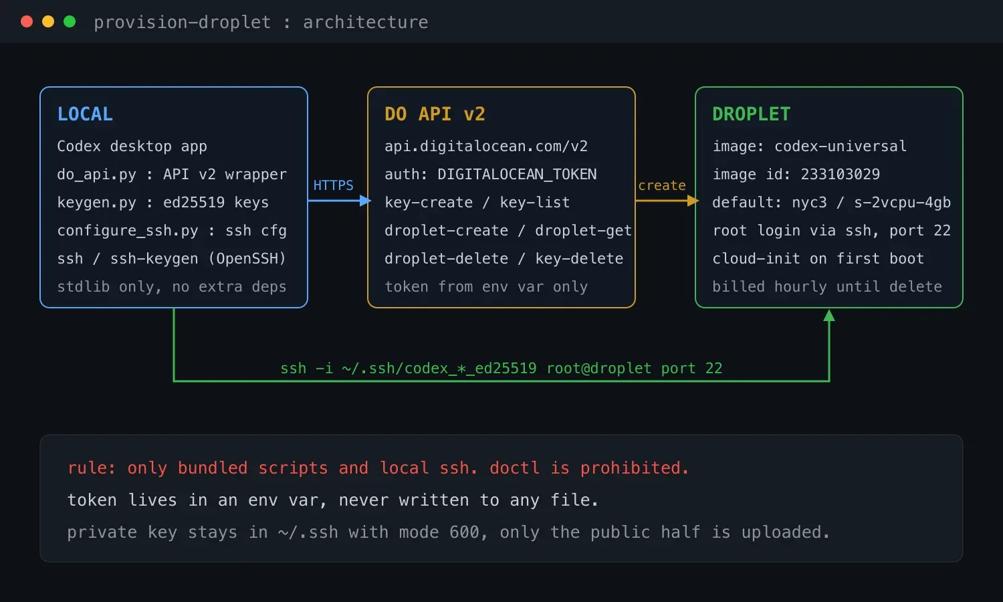Image resolution: width=1003 pixels, height=602 pixels.
Task: Click 'default: nyc3 / s-2vcpu-4gb' line
Action: tap(832, 203)
